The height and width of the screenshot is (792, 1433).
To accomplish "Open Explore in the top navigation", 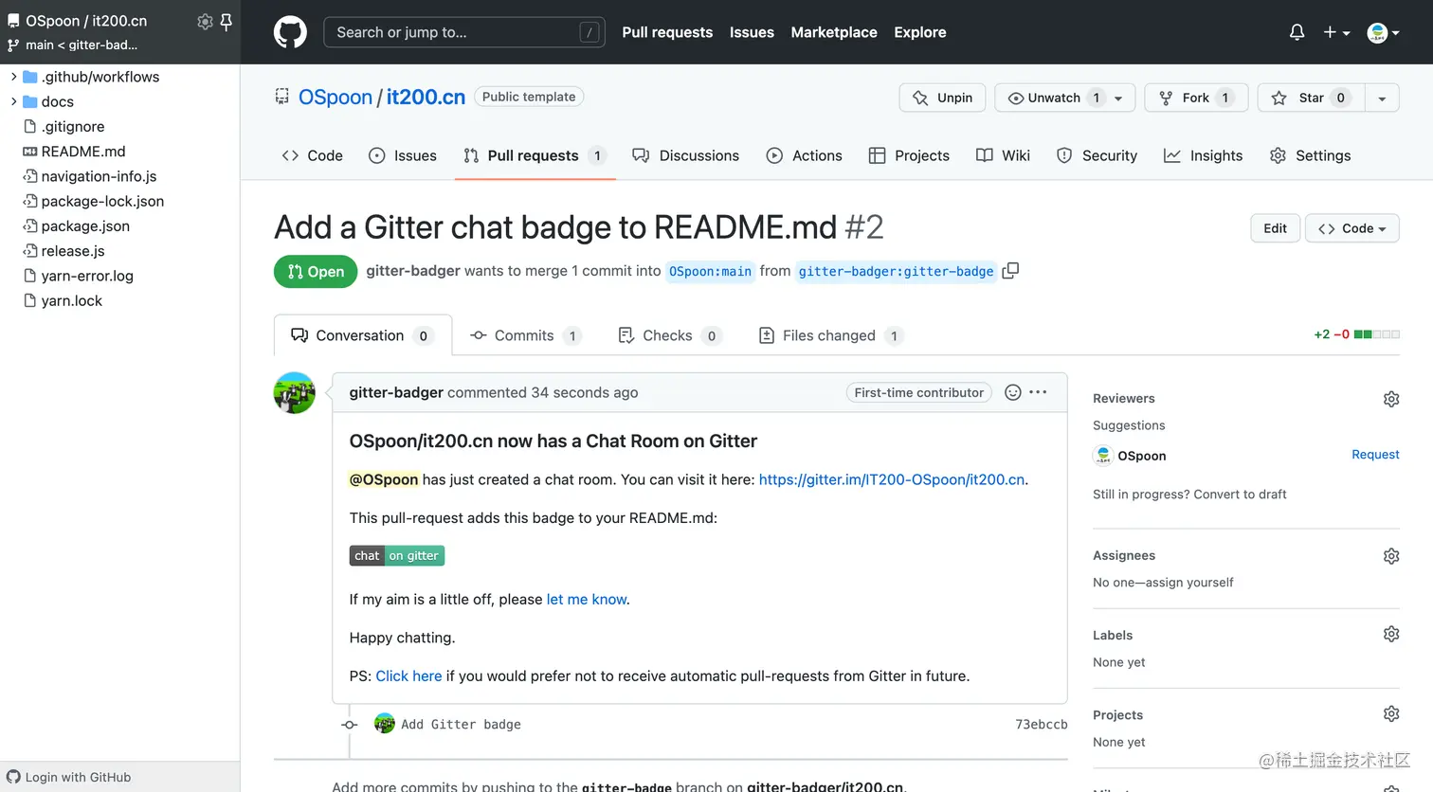I will pyautogui.click(x=920, y=32).
